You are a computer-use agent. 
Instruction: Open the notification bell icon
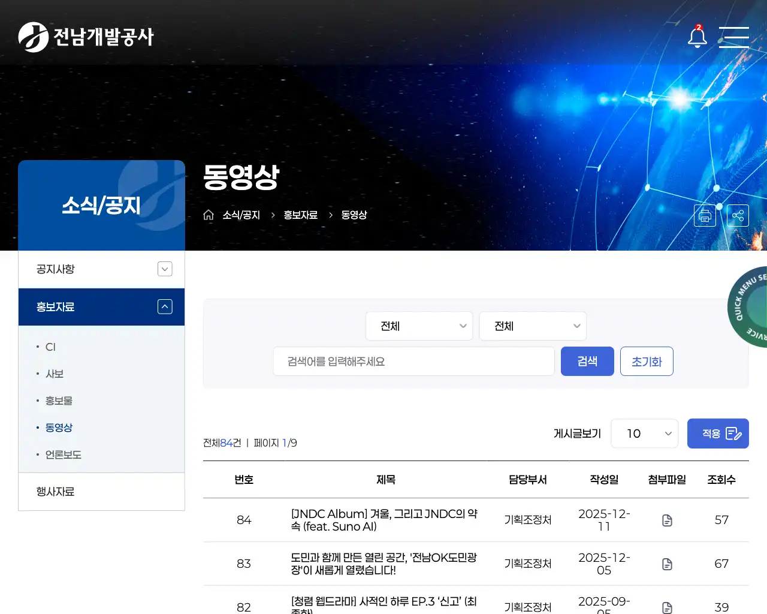(x=697, y=37)
